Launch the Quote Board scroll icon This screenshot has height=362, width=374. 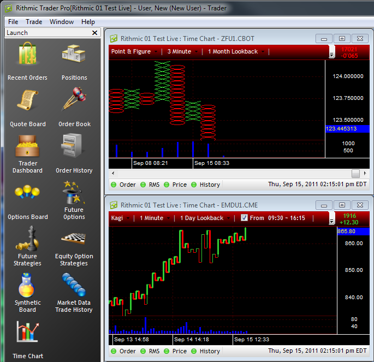pos(28,100)
